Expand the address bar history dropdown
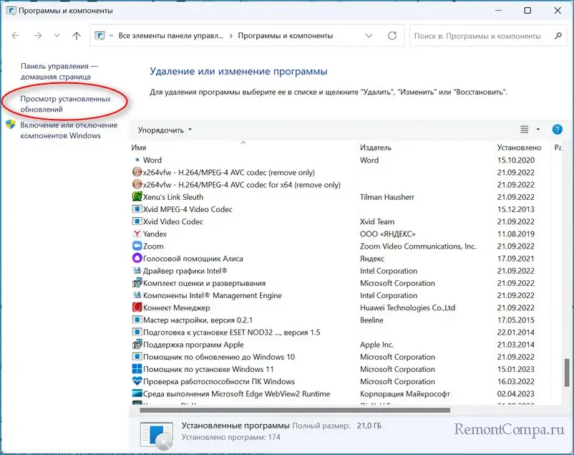The width and height of the screenshot is (574, 455). (369, 35)
